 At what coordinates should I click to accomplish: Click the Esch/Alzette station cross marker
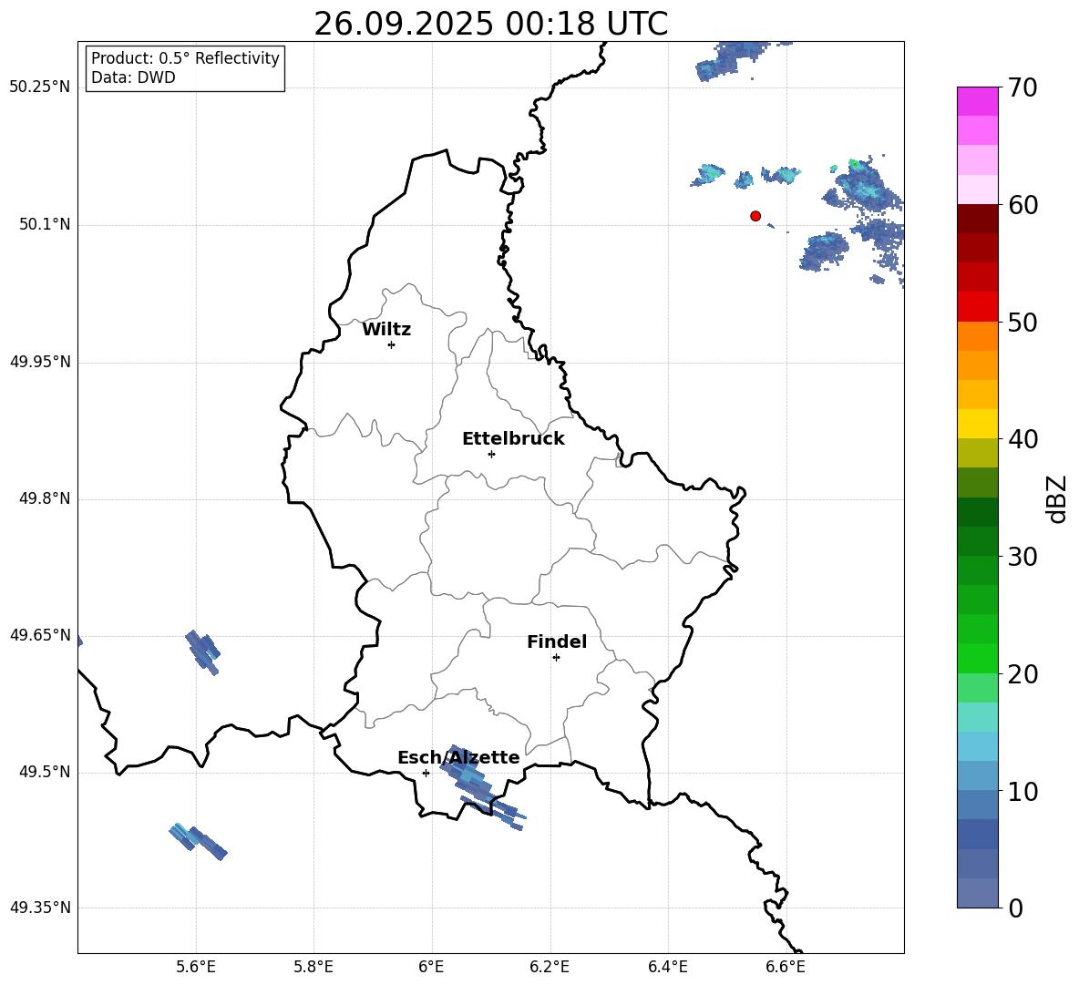click(x=426, y=773)
